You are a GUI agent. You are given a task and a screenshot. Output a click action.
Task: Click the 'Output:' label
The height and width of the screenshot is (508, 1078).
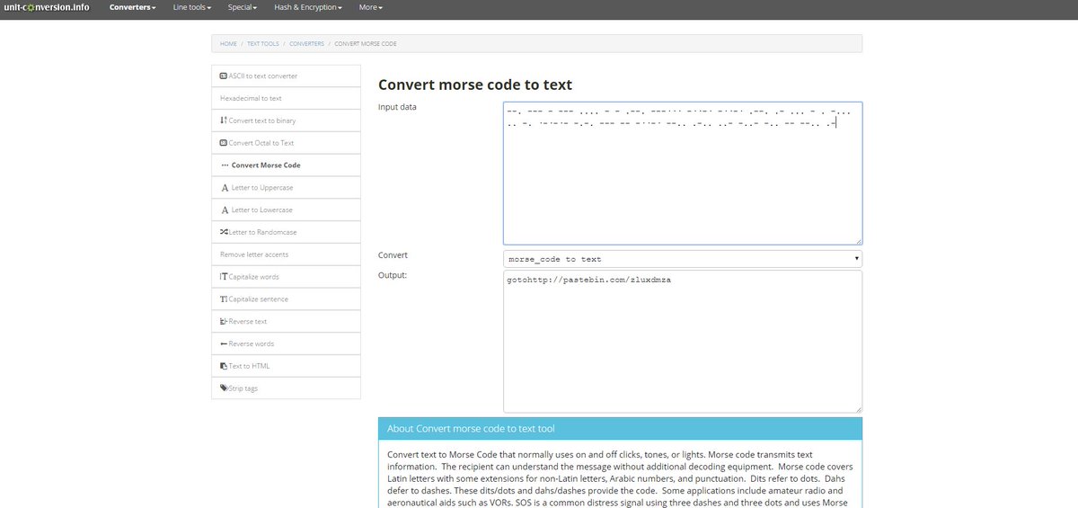[393, 274]
